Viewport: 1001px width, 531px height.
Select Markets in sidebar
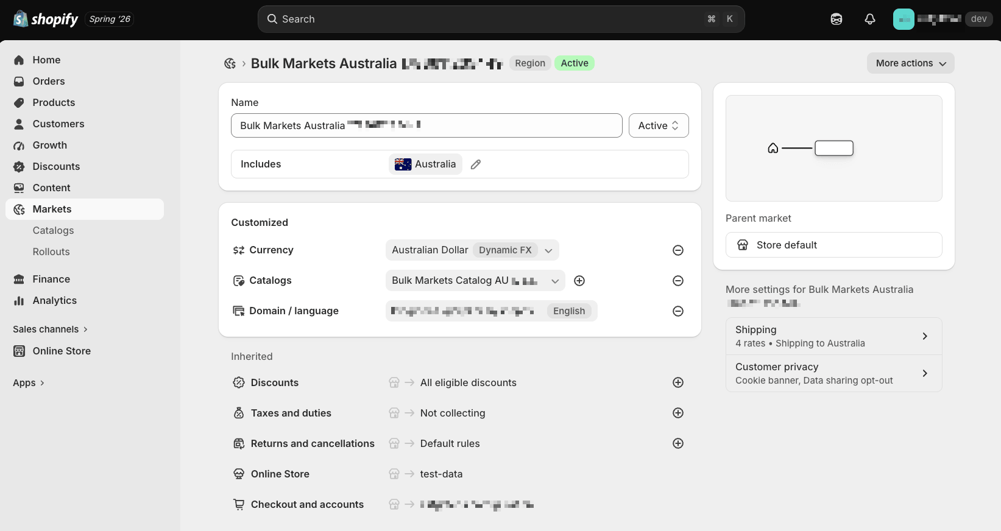(85, 209)
